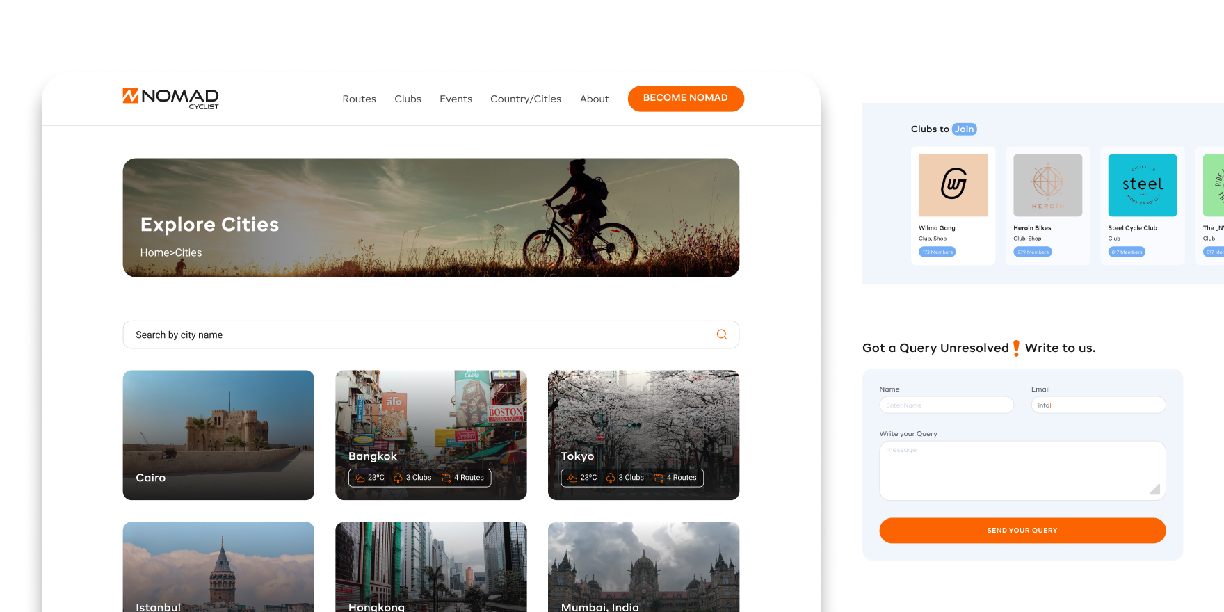Image resolution: width=1224 pixels, height=612 pixels.
Task: Click Bangkok's 3 Clubs icon
Action: pos(398,478)
